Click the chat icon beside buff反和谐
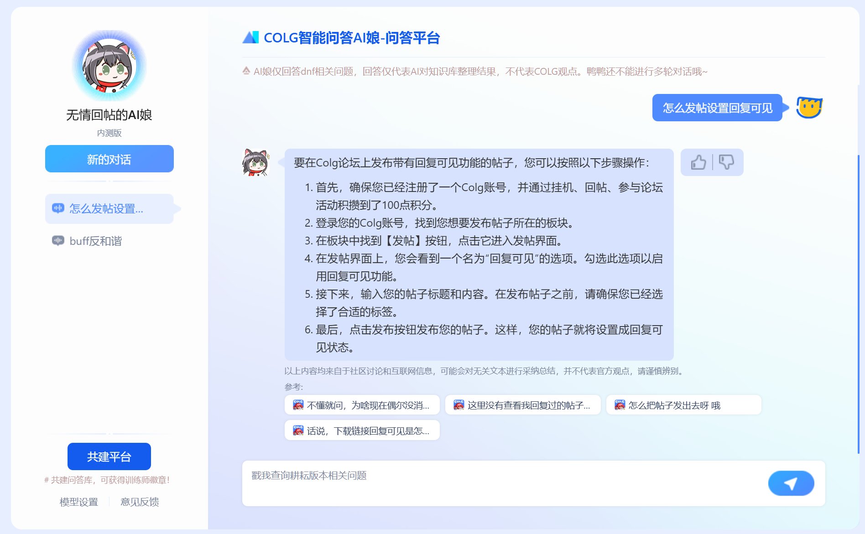This screenshot has width=865, height=534. pyautogui.click(x=58, y=241)
